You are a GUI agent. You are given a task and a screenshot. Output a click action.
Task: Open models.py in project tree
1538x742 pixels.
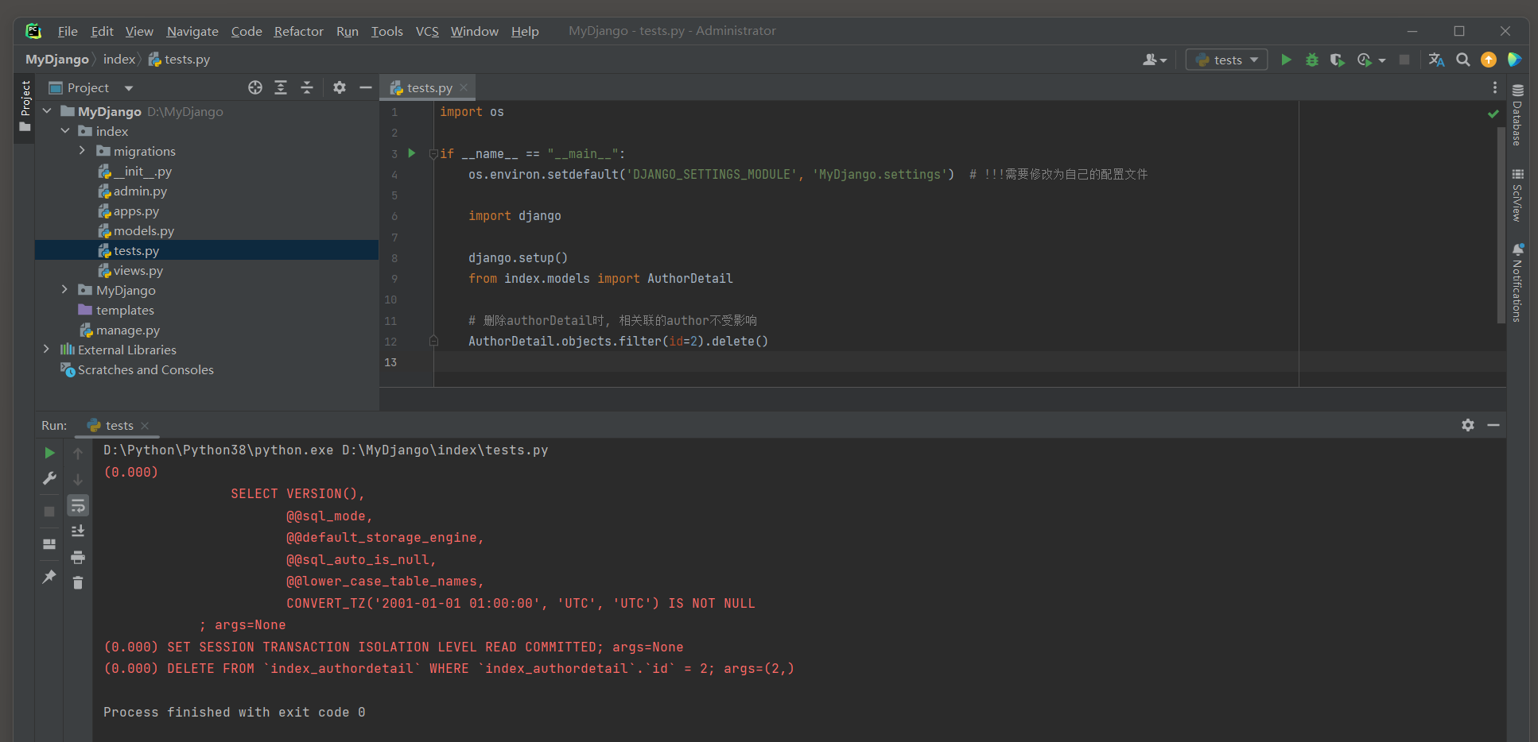(x=143, y=230)
